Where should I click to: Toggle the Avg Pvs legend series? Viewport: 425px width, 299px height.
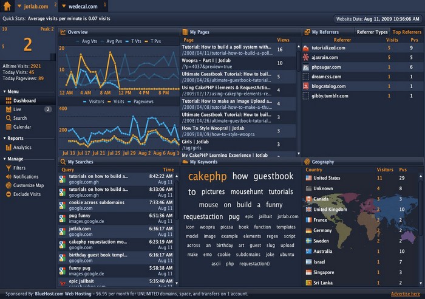[x=111, y=41]
